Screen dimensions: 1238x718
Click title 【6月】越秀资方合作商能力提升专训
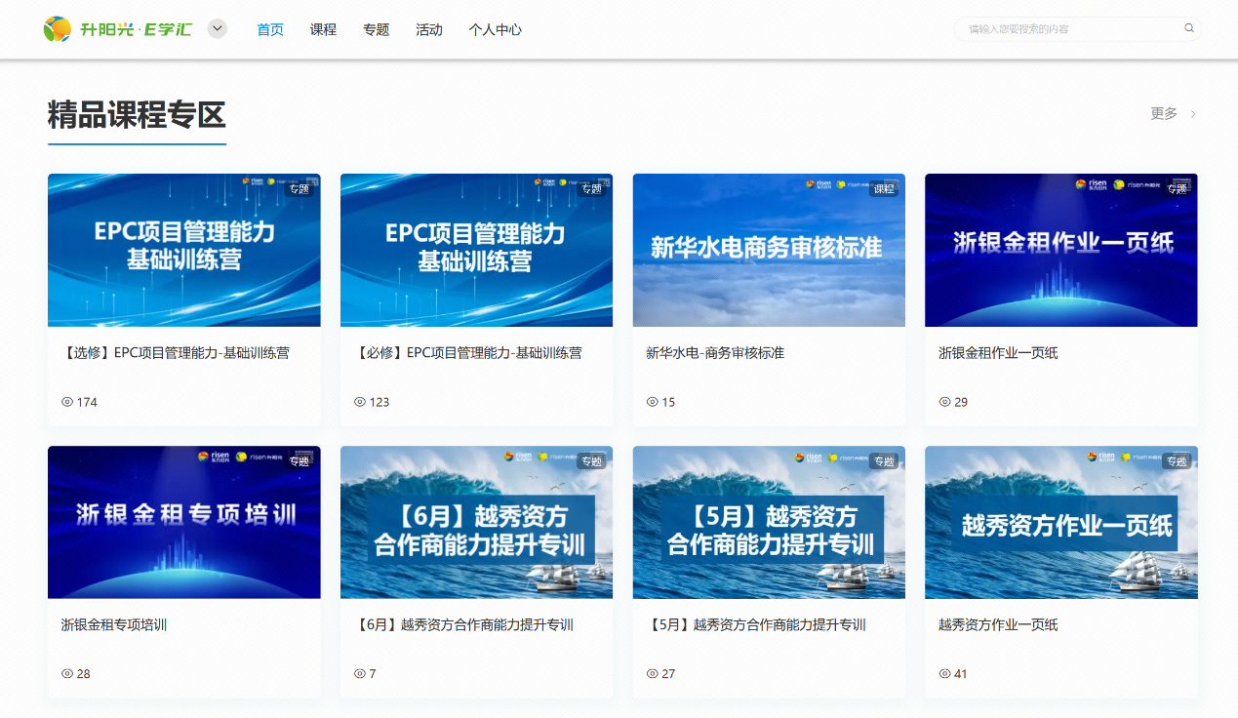click(463, 624)
